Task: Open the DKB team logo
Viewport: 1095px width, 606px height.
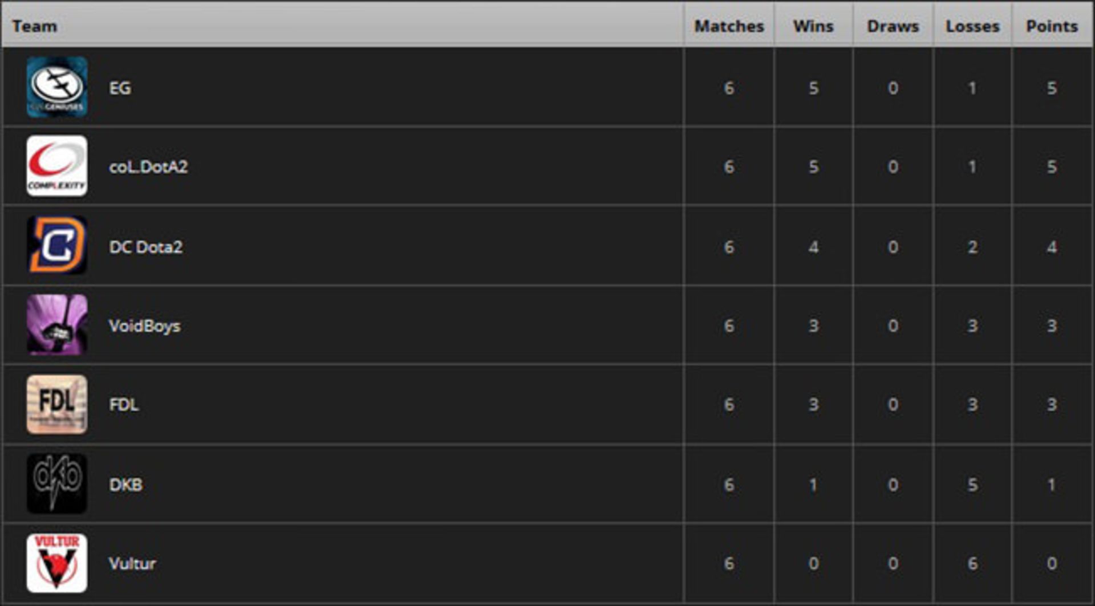Action: click(x=57, y=483)
